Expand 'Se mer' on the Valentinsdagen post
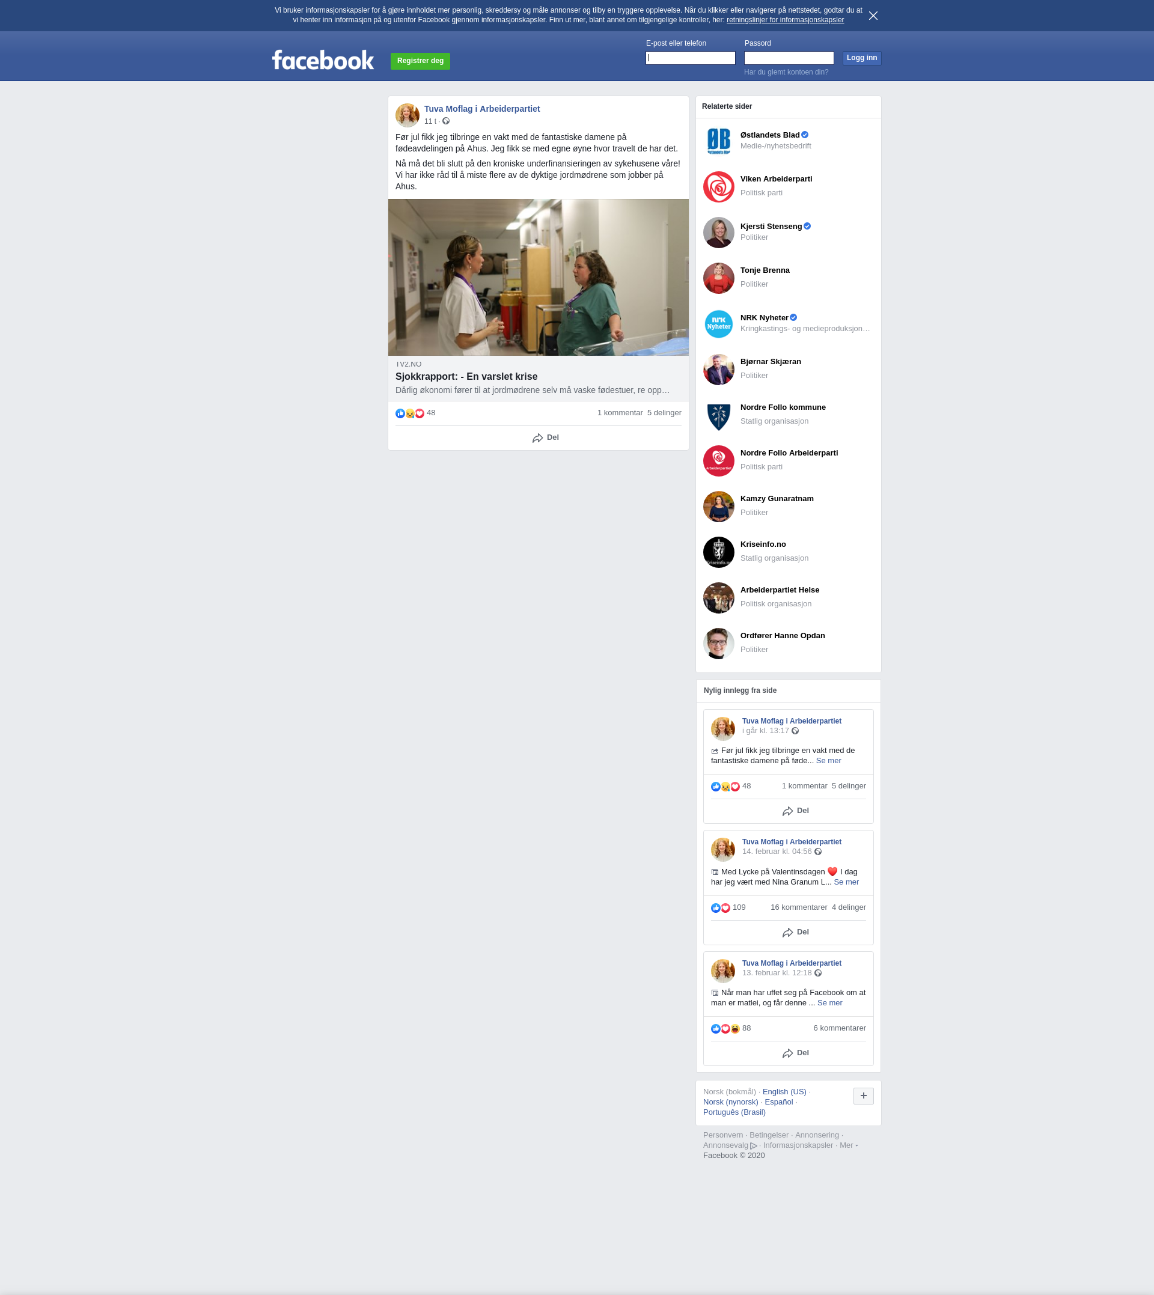1154x1295 pixels. 846,882
